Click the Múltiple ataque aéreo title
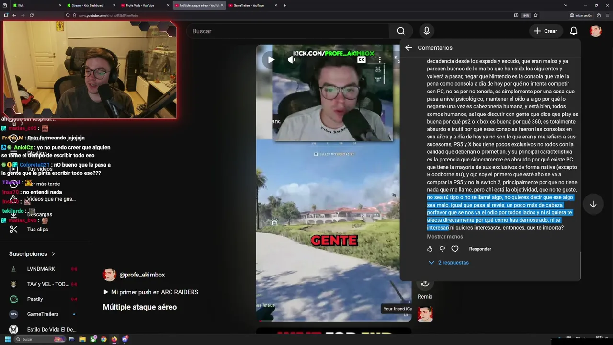Screen dimensions: 613x345 (x=140, y=307)
